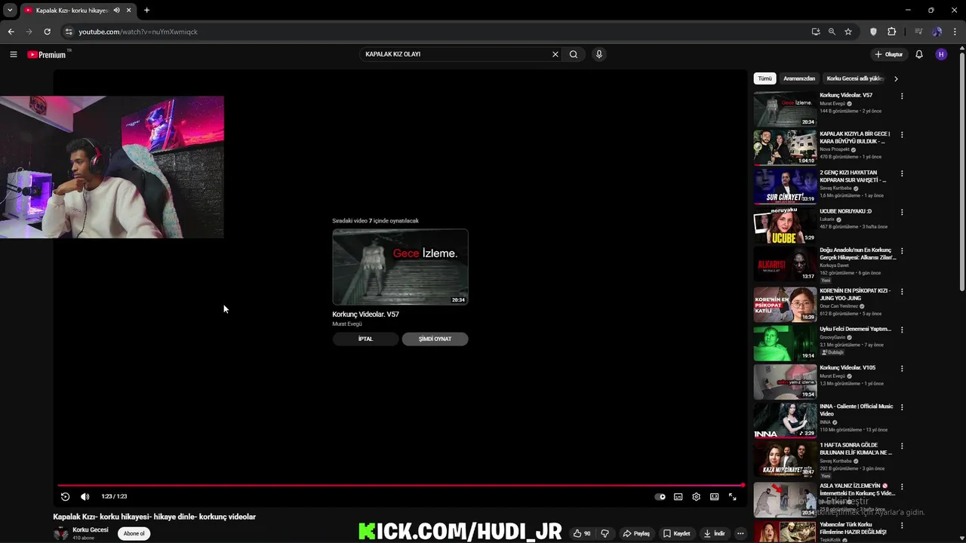
Task: Open the notifications bell
Action: pyautogui.click(x=919, y=54)
